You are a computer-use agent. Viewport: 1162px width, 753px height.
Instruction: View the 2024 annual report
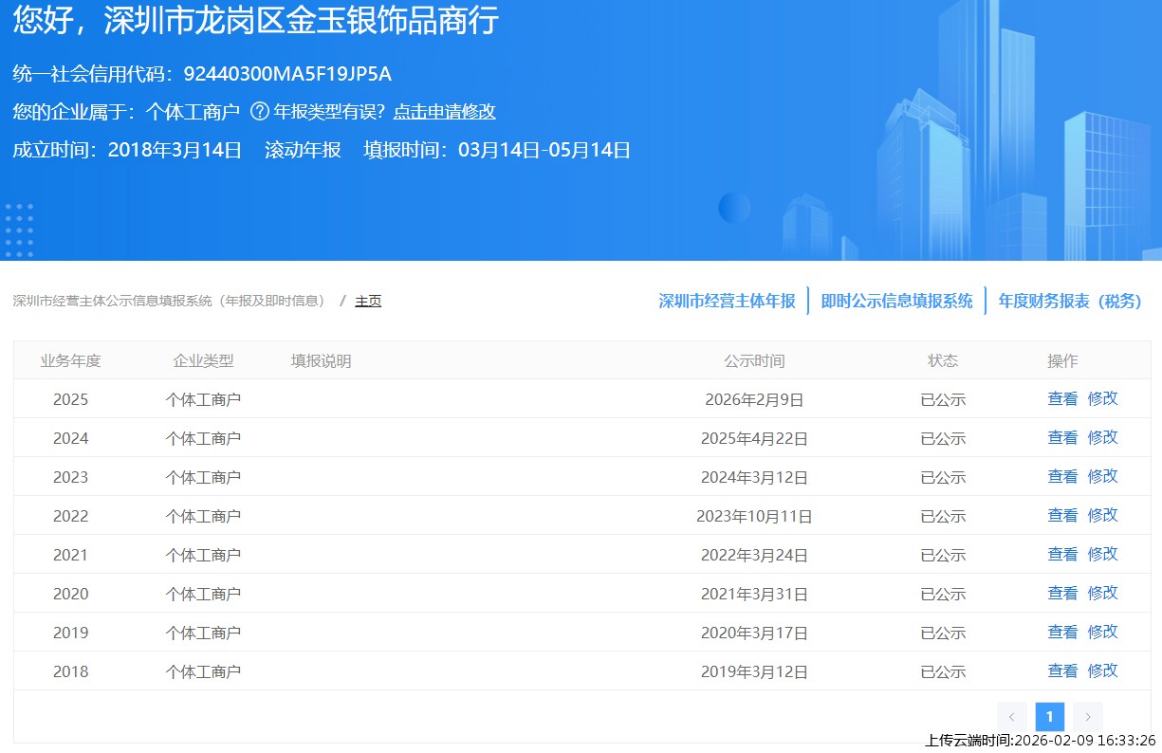point(1062,438)
